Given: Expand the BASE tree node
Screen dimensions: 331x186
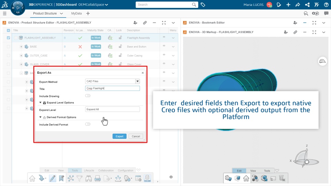Looking at the screenshot, I should tap(21, 46).
